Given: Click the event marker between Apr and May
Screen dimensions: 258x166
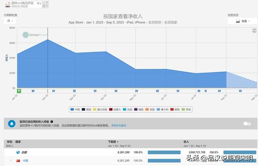Looking at the screenshot, I should (116, 91).
